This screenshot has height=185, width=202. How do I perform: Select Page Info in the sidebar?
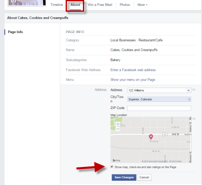tap(16, 32)
